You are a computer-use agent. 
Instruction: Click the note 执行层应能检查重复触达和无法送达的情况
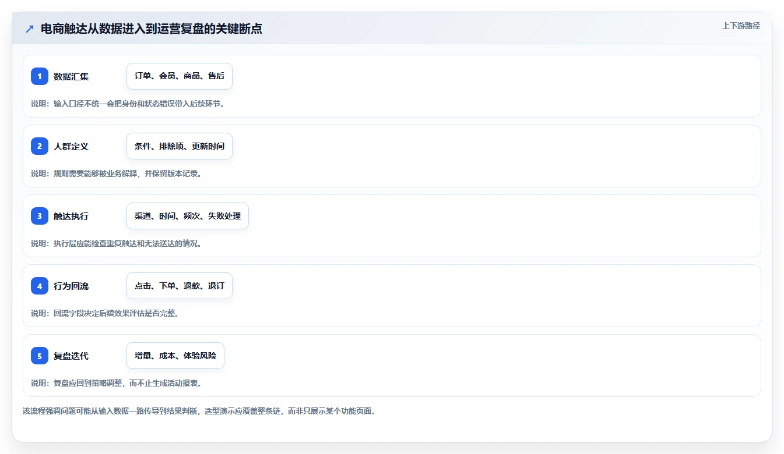tap(128, 243)
